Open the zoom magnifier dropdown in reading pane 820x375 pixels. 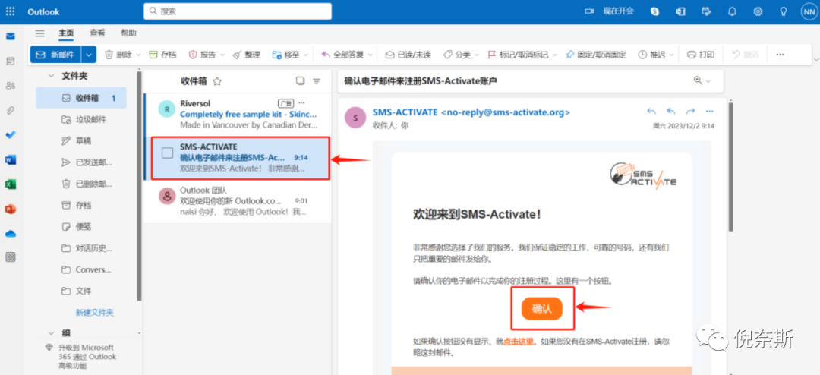[702, 80]
